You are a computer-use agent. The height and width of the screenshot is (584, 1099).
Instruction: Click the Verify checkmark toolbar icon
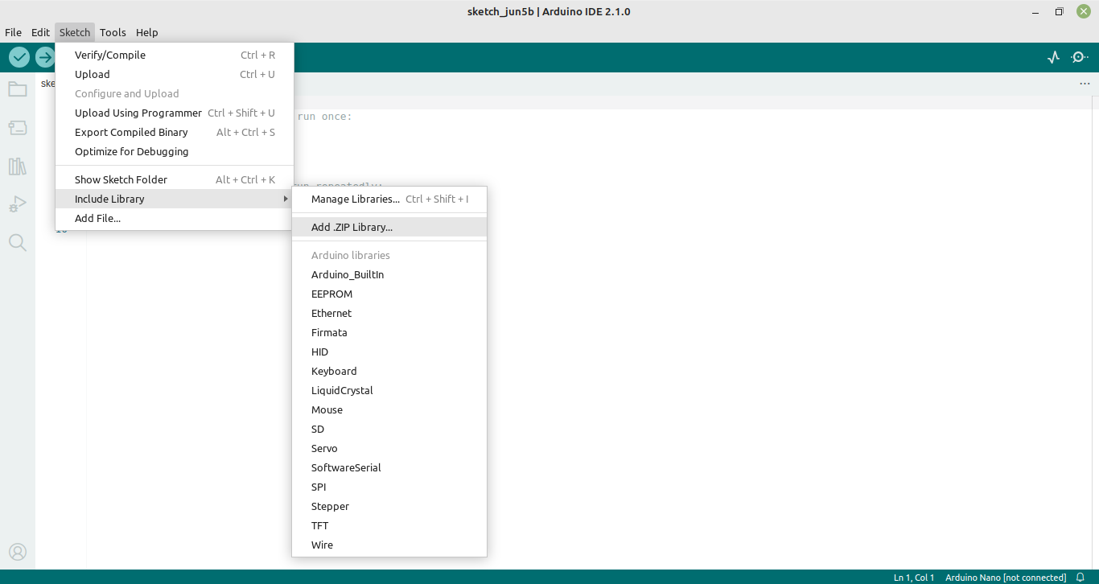[x=19, y=57]
